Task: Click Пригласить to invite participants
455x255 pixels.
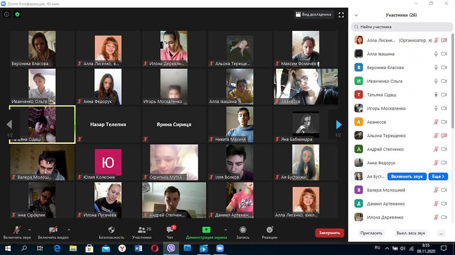Action: click(x=371, y=233)
